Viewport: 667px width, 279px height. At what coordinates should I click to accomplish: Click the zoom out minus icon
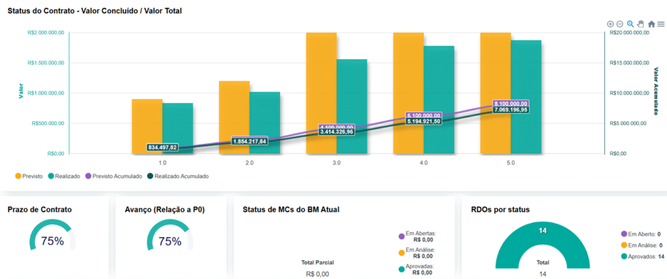620,24
